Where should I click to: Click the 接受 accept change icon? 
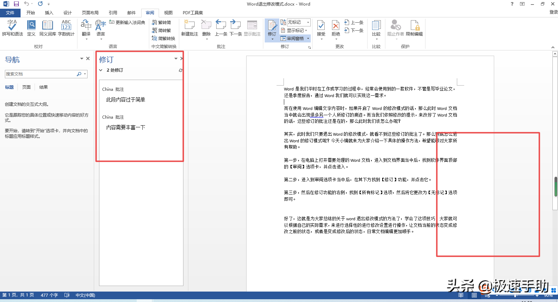pyautogui.click(x=321, y=28)
